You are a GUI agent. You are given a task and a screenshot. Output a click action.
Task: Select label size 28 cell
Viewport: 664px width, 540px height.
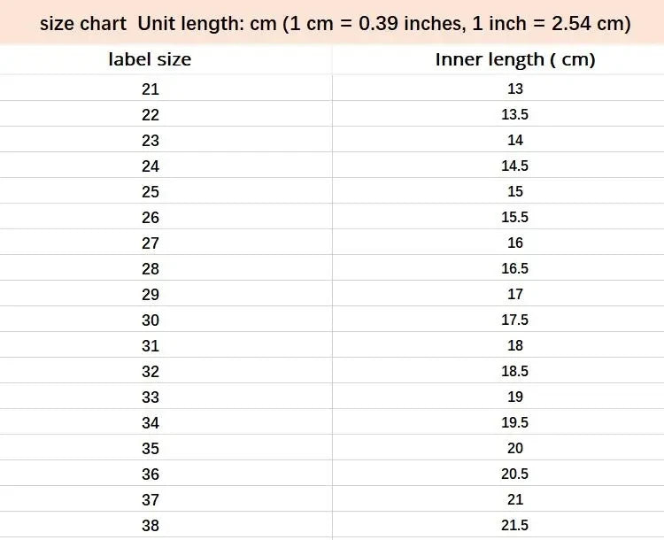[x=150, y=268]
